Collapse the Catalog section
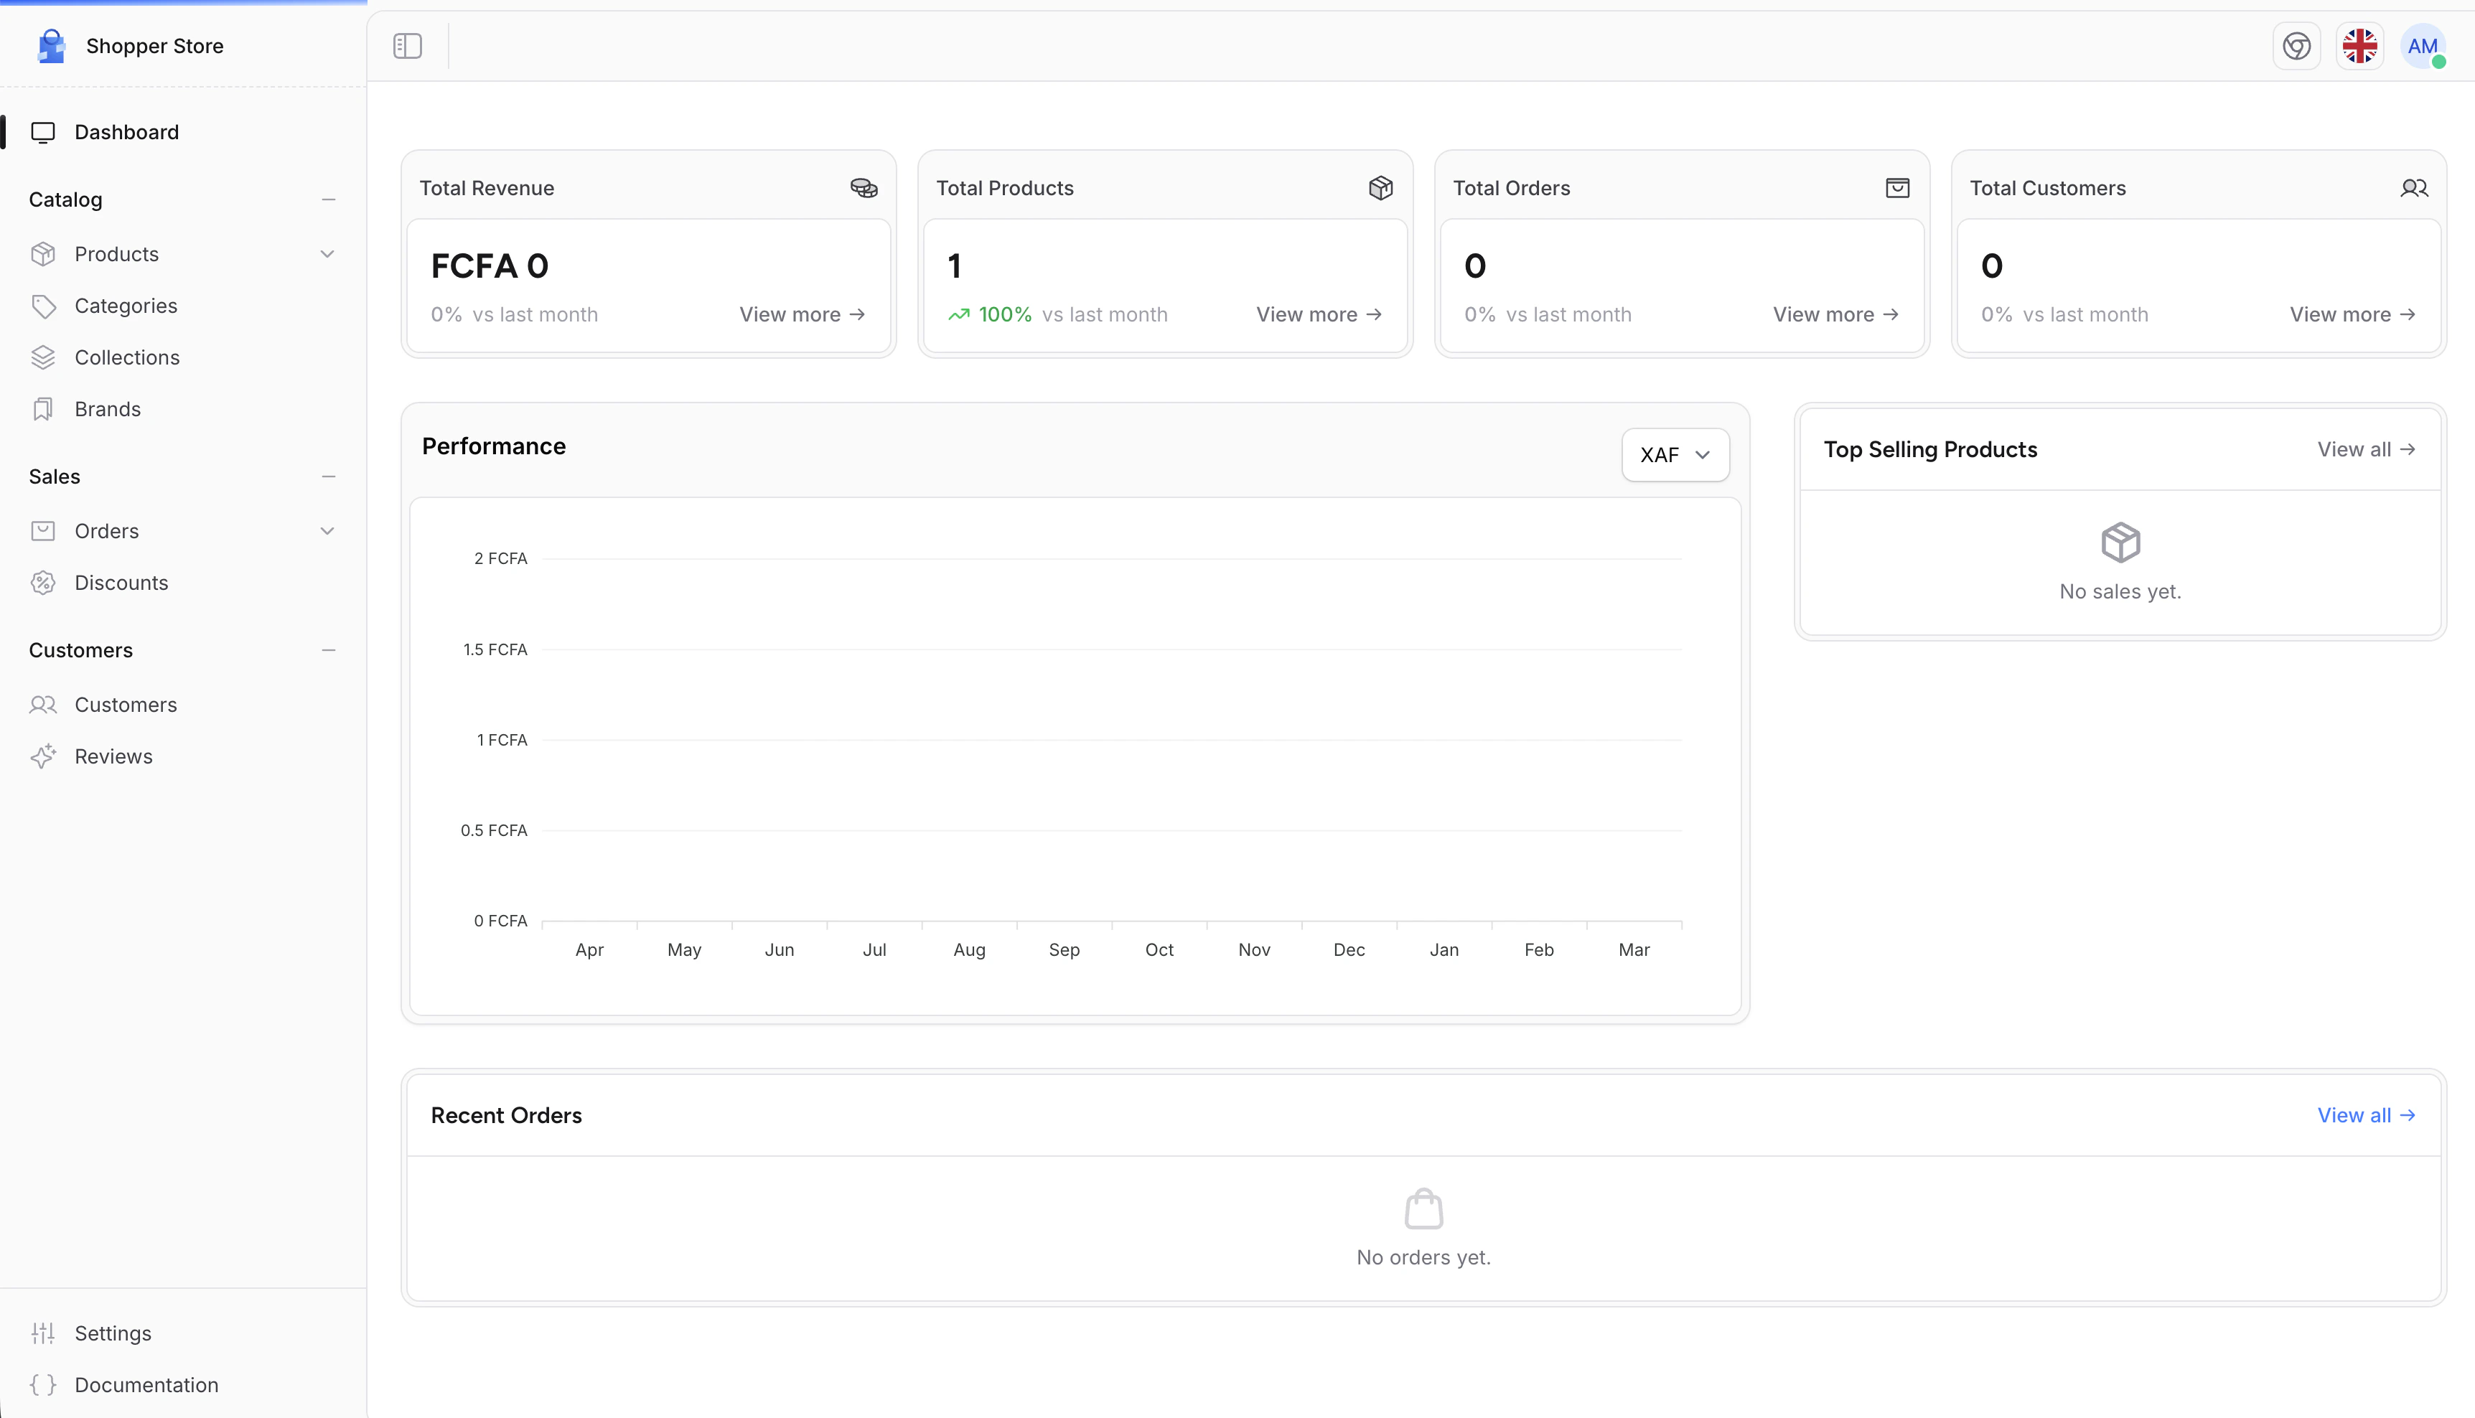Viewport: 2475px width, 1418px height. (x=328, y=199)
